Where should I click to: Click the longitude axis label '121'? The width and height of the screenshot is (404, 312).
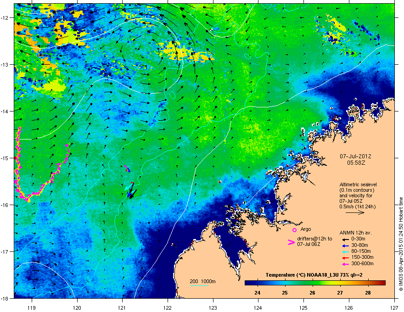click(x=122, y=307)
